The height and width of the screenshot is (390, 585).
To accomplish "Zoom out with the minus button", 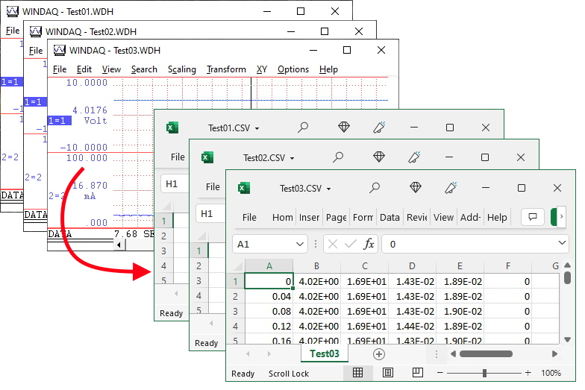I will coord(440,373).
